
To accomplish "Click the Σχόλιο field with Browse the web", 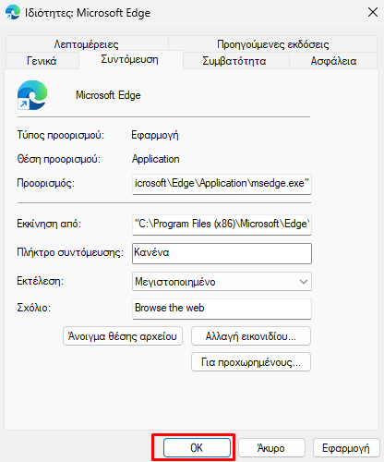I will (x=222, y=309).
